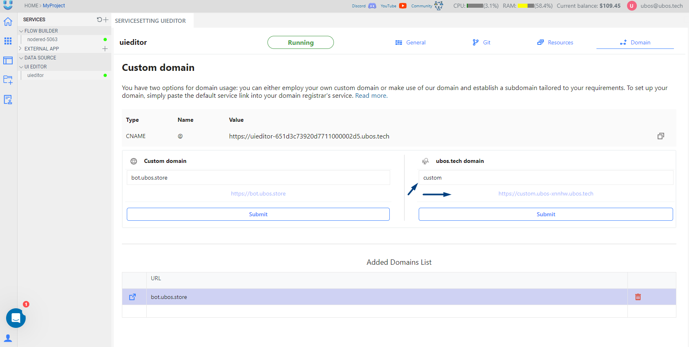Open the home icon in left sidebar
The width and height of the screenshot is (689, 347).
(x=8, y=22)
